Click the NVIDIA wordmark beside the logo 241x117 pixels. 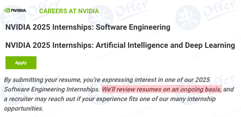point(18,10)
